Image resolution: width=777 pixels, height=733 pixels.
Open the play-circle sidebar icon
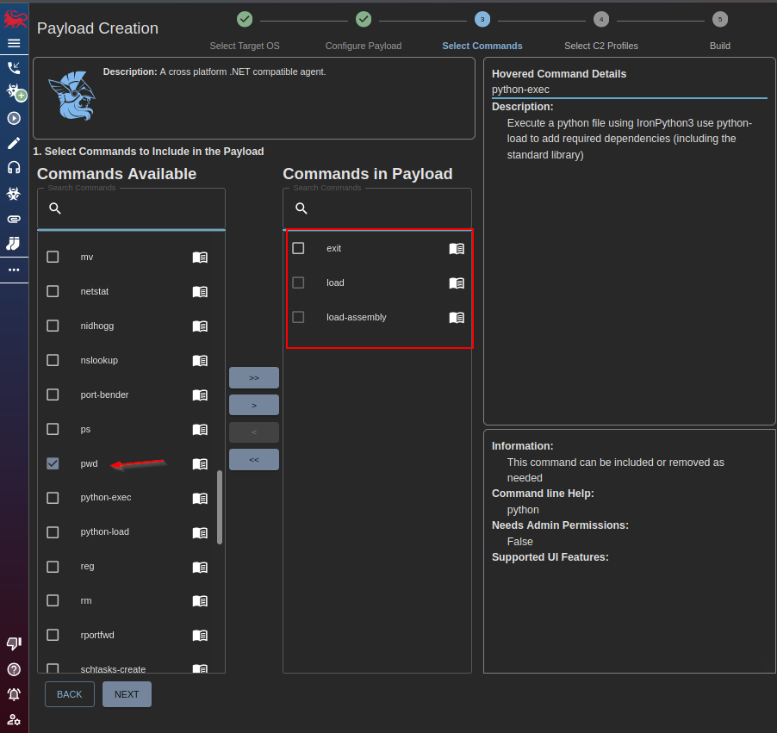[14, 119]
